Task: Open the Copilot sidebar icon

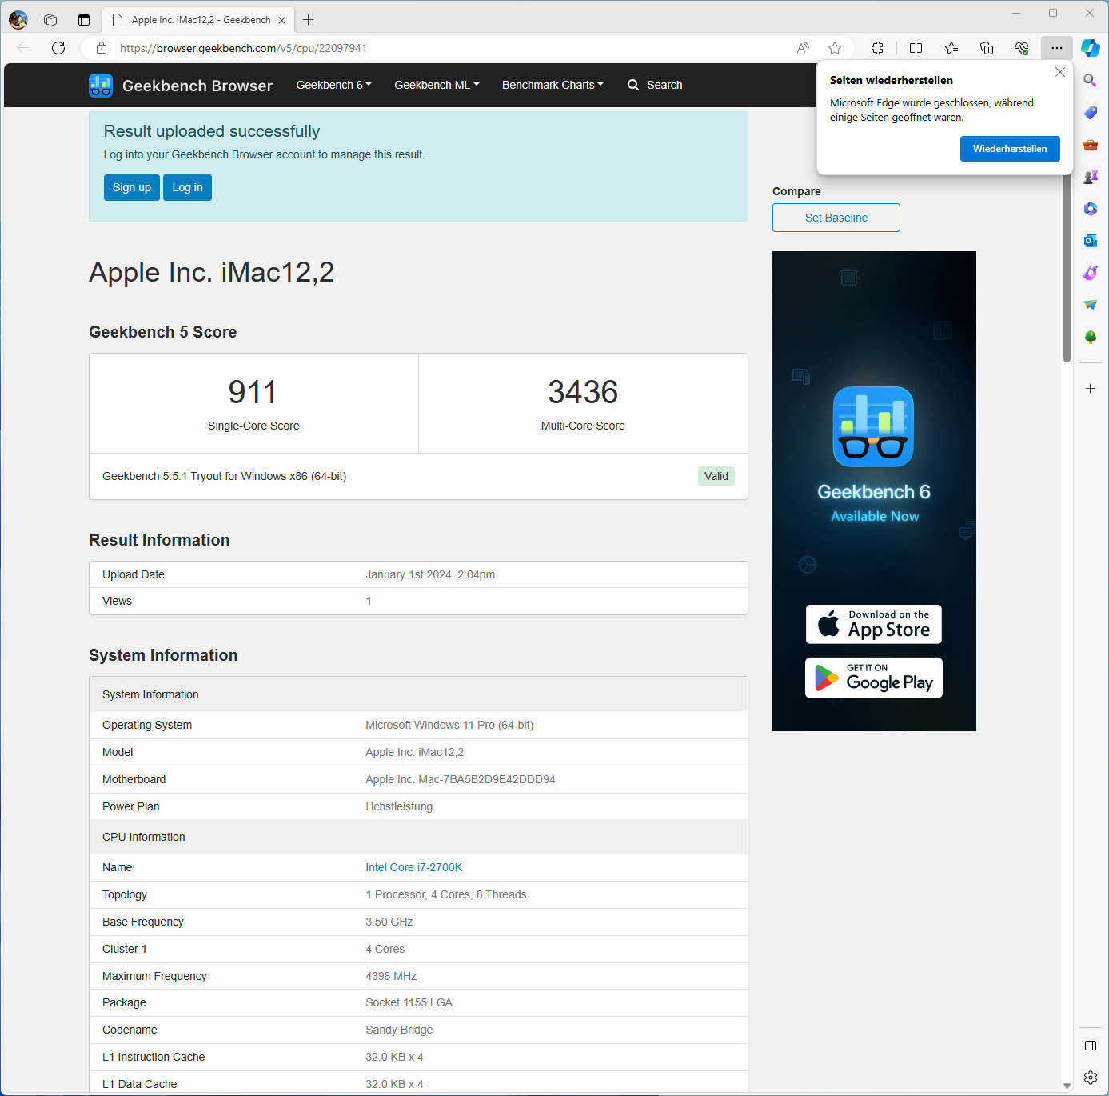Action: (1091, 48)
